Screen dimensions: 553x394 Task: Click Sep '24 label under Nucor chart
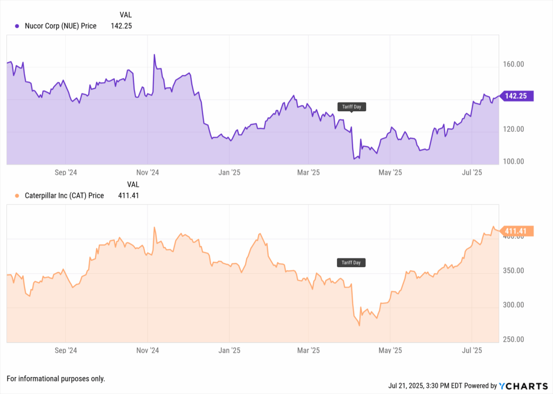pos(65,172)
